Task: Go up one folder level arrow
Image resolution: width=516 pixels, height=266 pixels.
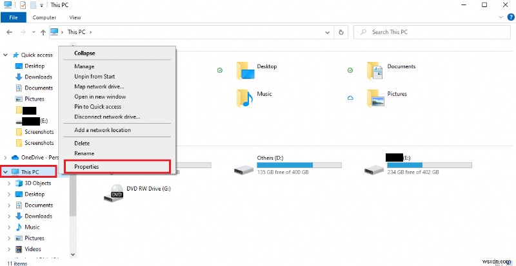Action: click(x=43, y=32)
